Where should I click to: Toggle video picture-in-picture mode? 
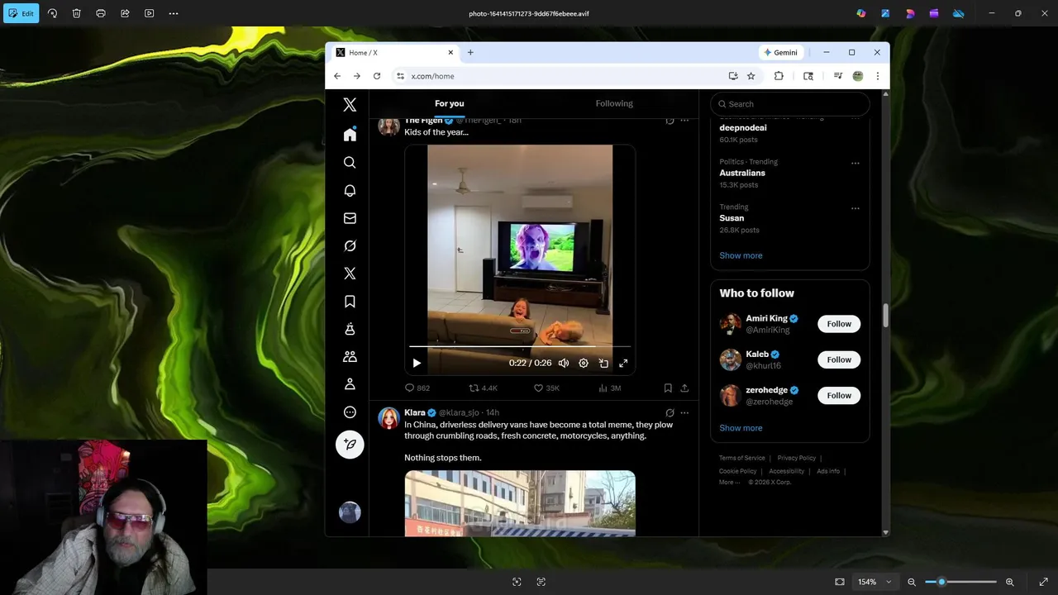tap(603, 363)
